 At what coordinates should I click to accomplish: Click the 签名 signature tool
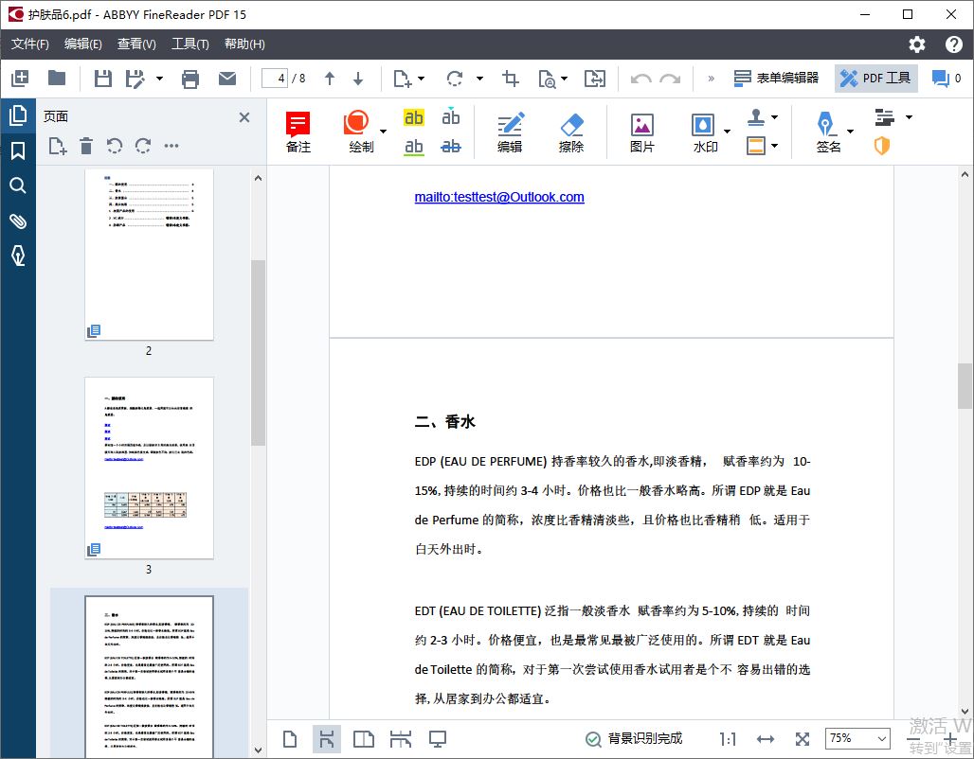coord(827,132)
